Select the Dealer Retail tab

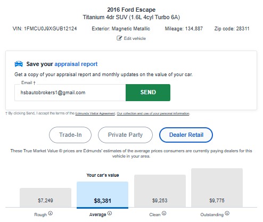186,135
